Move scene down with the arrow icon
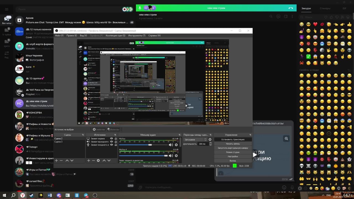This screenshot has width=354, height=199. click(72, 160)
